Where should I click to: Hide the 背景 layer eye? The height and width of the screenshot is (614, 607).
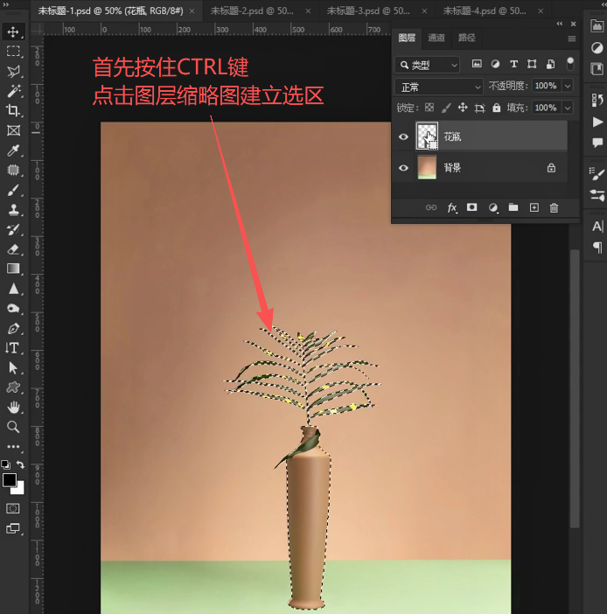click(x=403, y=168)
